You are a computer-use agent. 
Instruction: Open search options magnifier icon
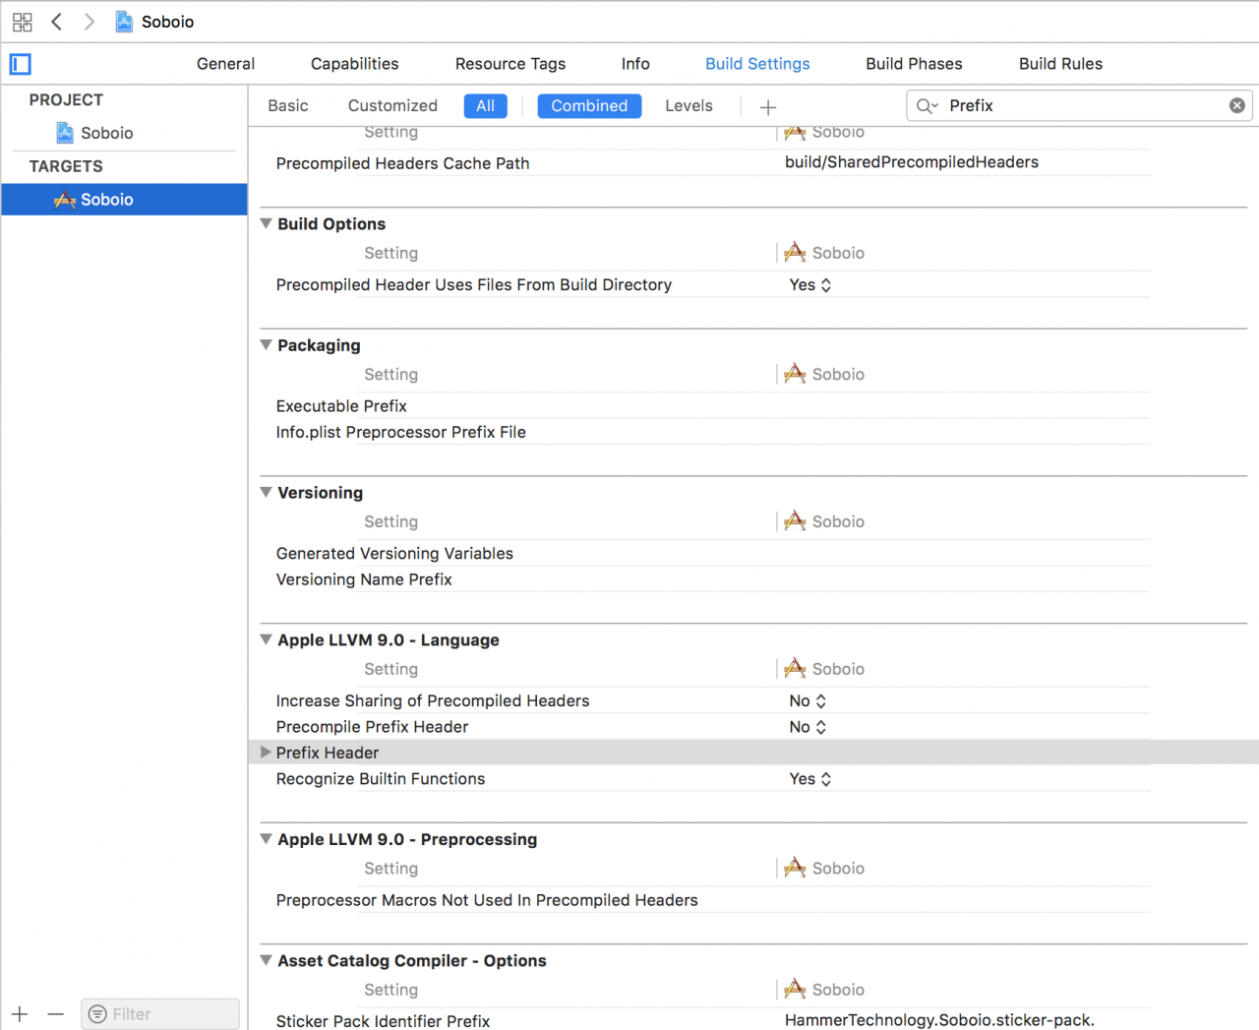click(927, 105)
